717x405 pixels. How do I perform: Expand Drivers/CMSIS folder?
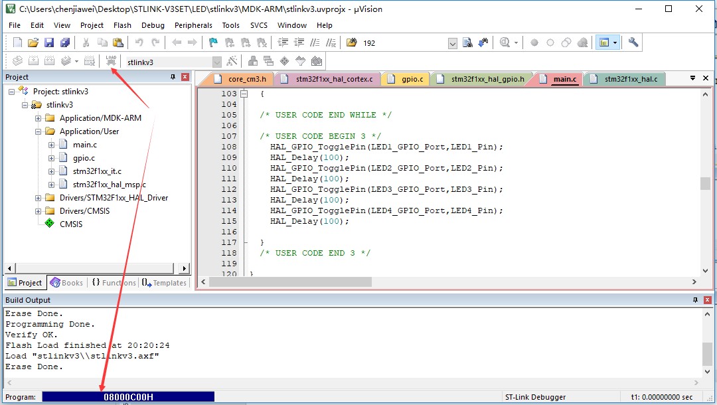(38, 210)
